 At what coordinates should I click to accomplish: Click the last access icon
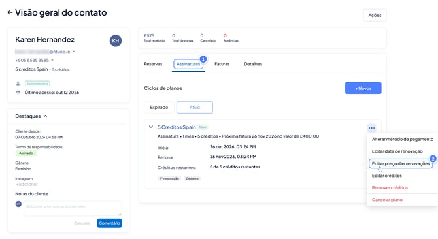[18, 92]
